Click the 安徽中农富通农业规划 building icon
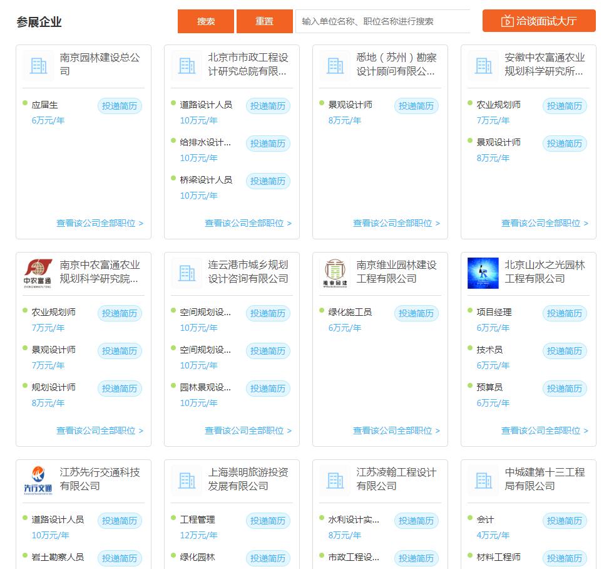604x569 pixels. (483, 66)
